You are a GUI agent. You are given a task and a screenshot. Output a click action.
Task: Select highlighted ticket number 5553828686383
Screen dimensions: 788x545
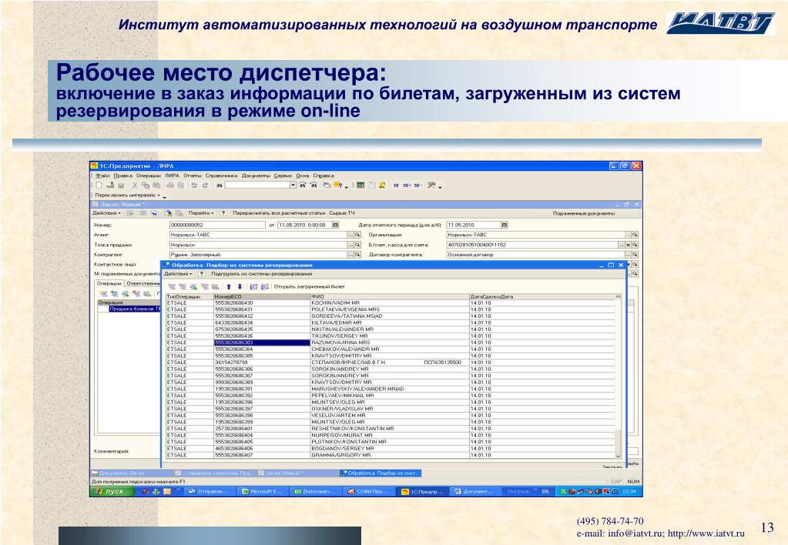[x=262, y=343]
